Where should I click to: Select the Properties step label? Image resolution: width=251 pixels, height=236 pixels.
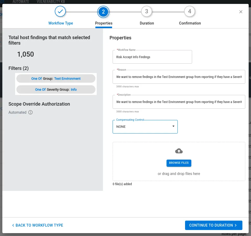104,23
